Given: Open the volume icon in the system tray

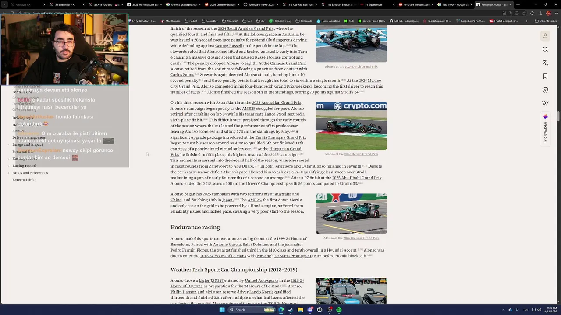Looking at the screenshot, I should [x=539, y=310].
